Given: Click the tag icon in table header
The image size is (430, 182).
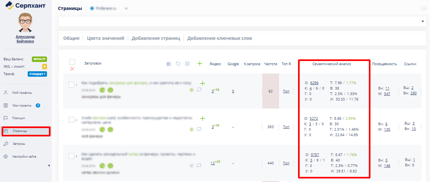Looking at the screenshot, I should [178, 64].
